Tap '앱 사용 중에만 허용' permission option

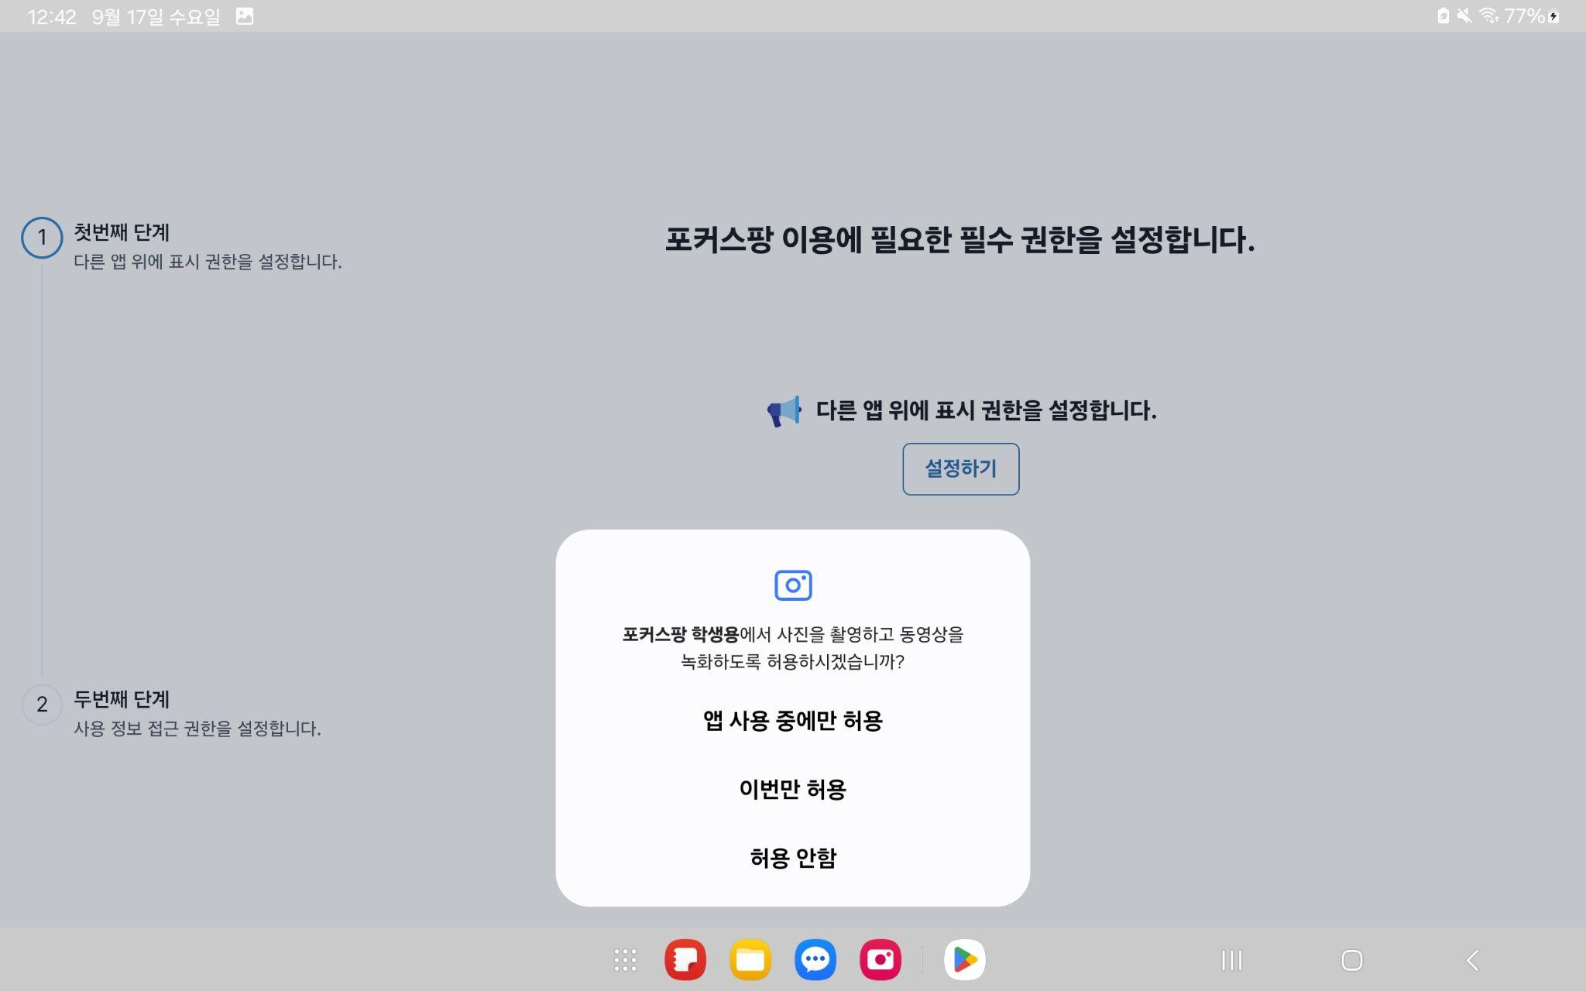pyautogui.click(x=792, y=721)
